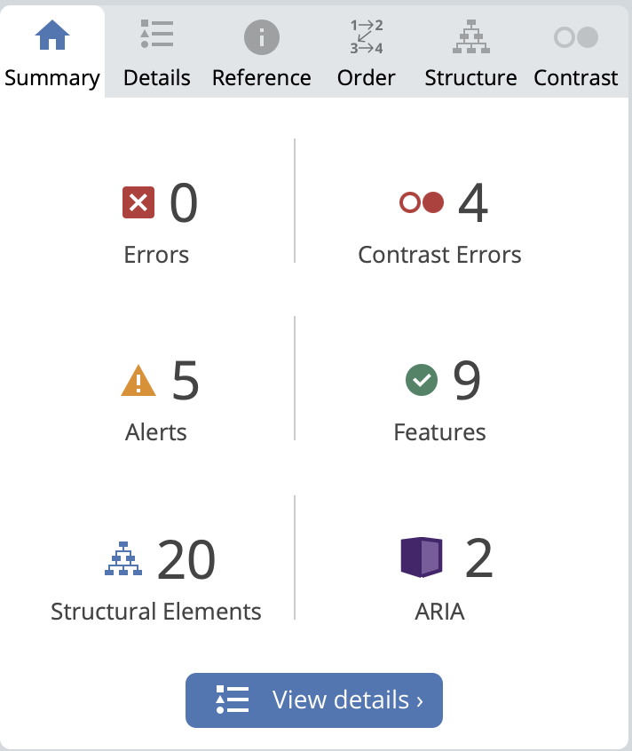Screen dimensions: 632x751
Task: Click the Details list icon
Action: pos(156,36)
